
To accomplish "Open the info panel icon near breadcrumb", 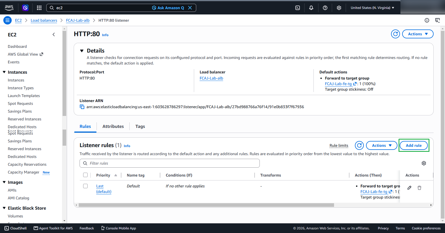I will pos(427,20).
